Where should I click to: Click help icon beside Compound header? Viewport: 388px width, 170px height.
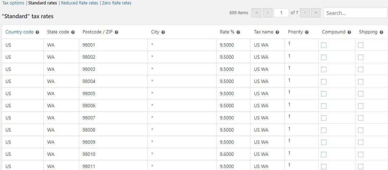[349, 32]
